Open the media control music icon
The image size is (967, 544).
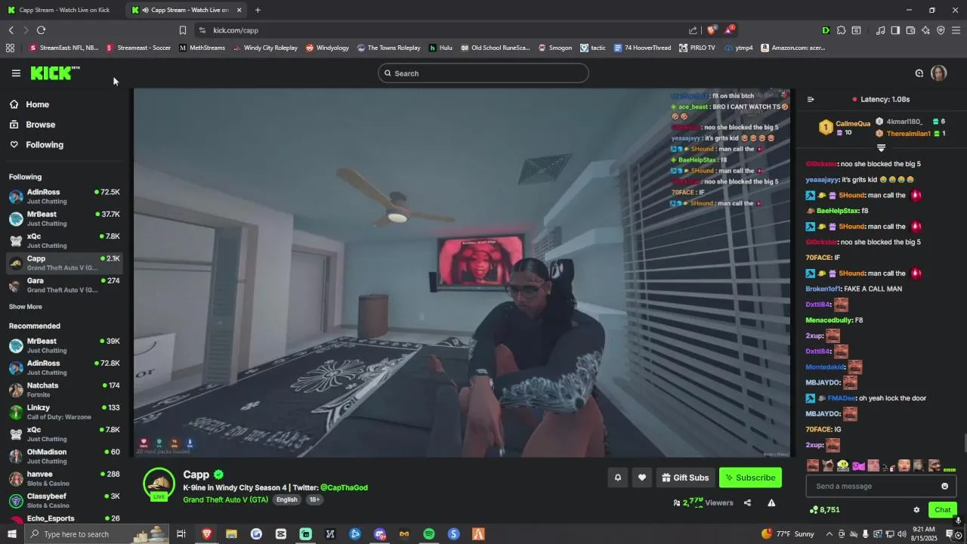(880, 30)
